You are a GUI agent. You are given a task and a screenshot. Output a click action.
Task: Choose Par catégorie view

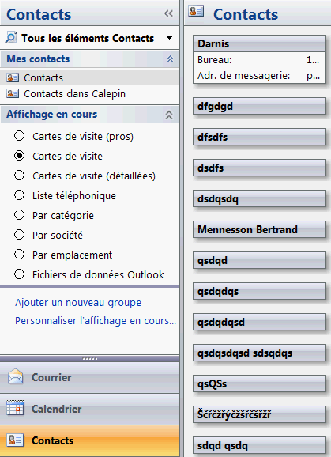(20, 215)
